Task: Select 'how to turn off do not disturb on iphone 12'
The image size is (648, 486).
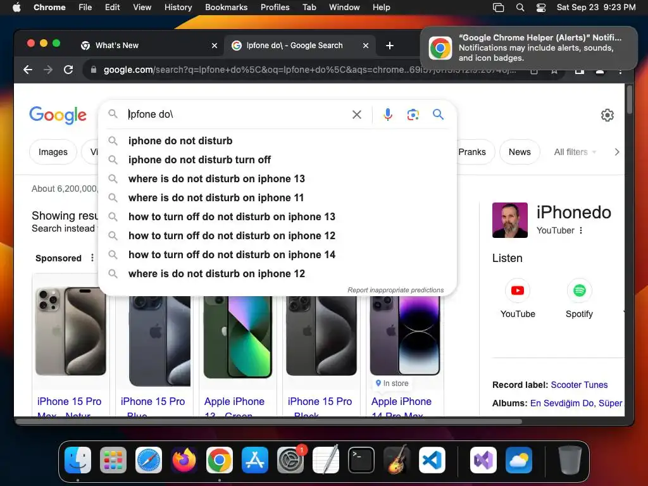Action: (x=277, y=236)
